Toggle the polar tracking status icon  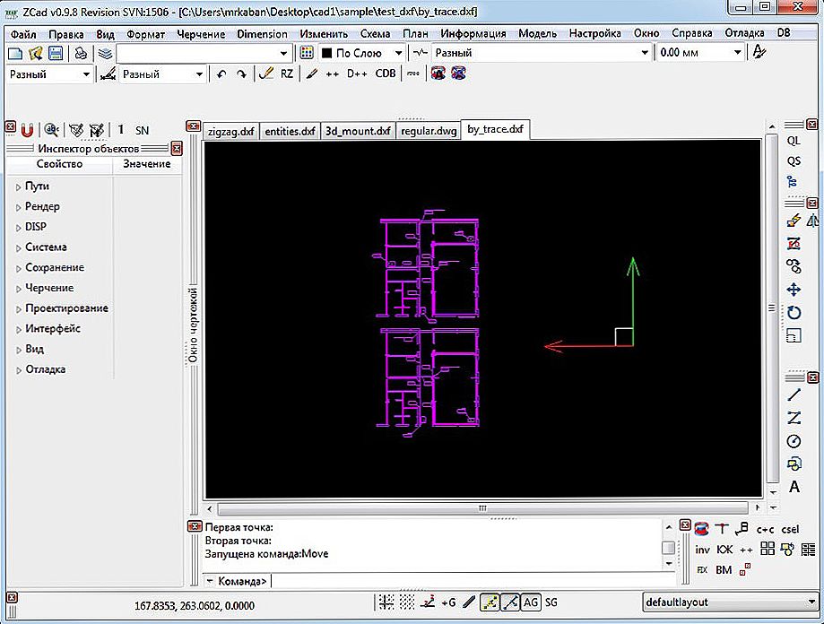tap(429, 602)
